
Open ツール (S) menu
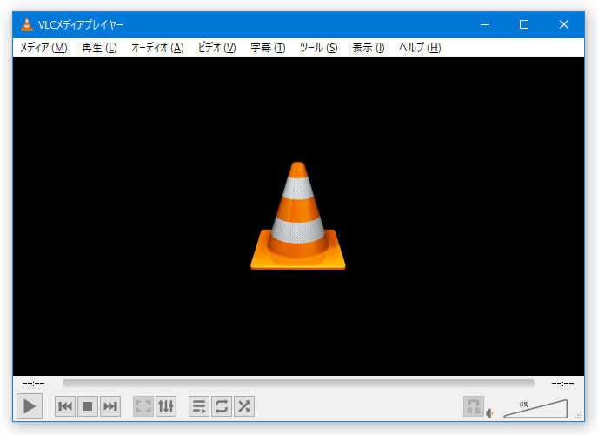(318, 48)
